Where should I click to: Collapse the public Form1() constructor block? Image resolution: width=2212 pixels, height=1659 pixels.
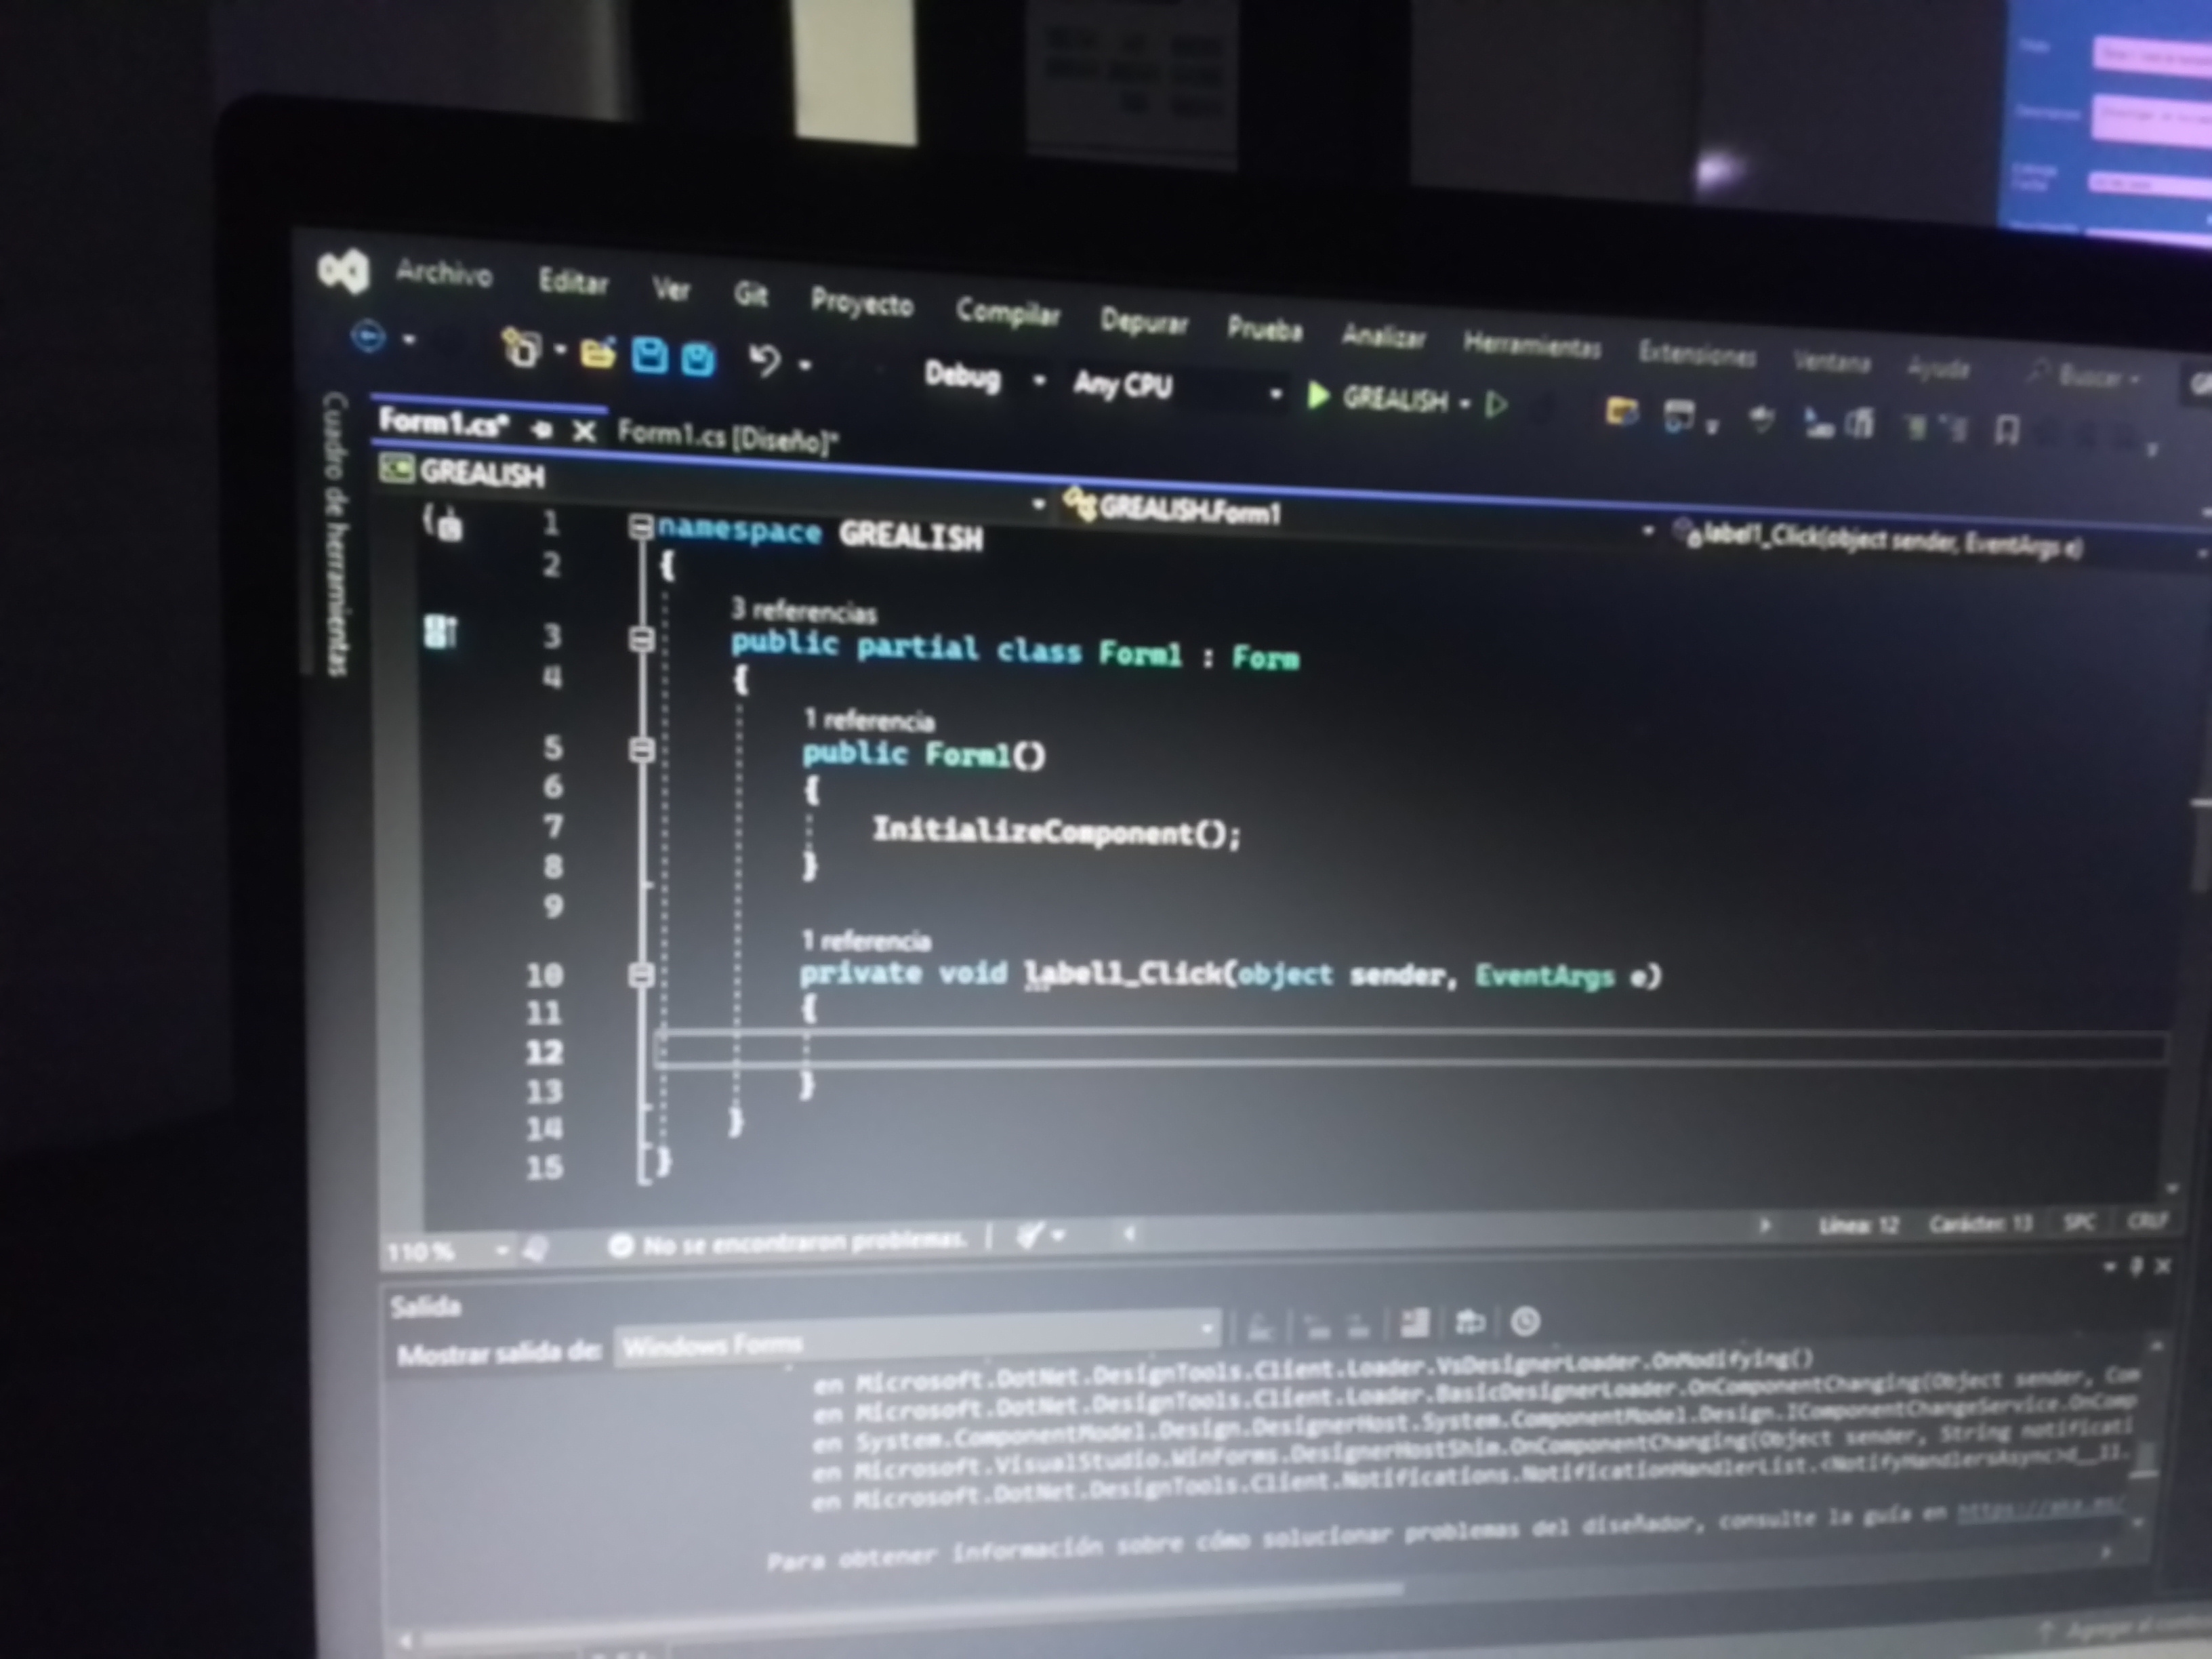click(642, 750)
